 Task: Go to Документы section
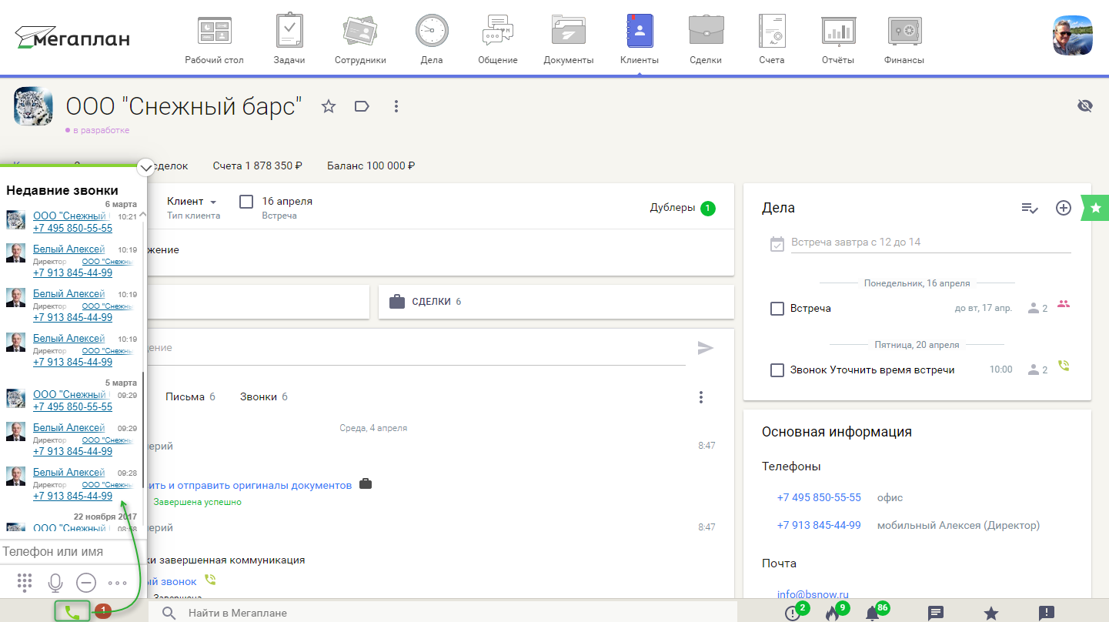click(x=569, y=40)
